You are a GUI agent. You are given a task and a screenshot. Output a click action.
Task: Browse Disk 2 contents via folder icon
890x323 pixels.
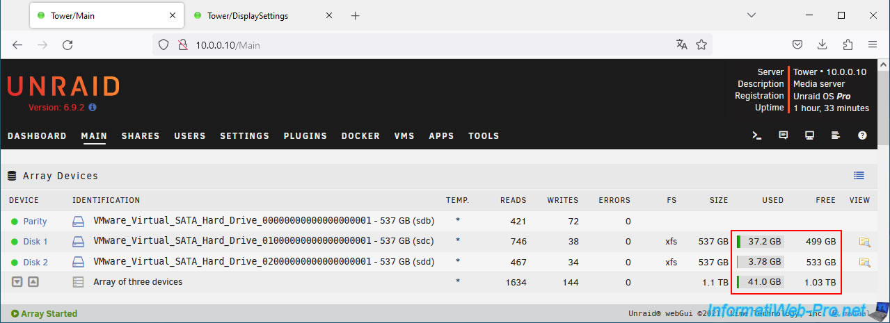click(864, 262)
